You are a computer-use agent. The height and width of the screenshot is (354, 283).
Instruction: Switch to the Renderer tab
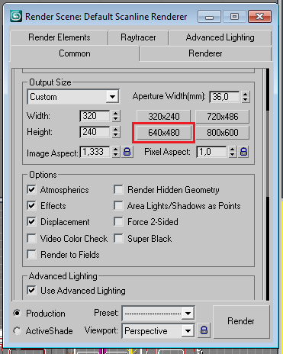[x=205, y=53]
